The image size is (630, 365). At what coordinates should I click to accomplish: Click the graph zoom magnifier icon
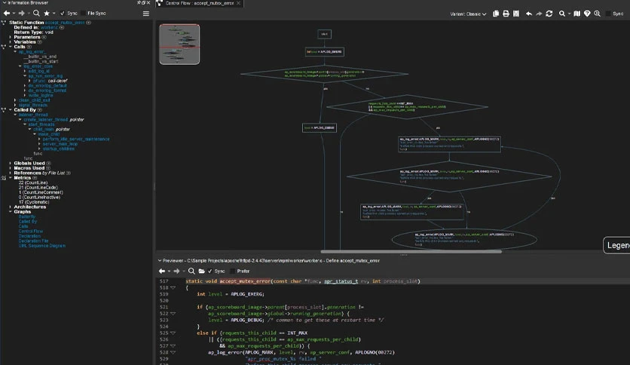point(597,14)
